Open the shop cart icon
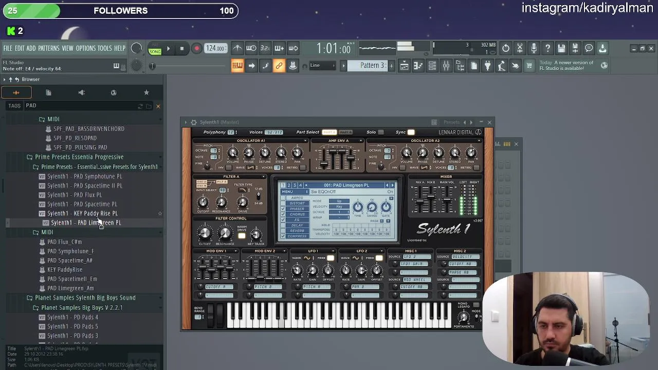658x370 pixels. pos(529,66)
